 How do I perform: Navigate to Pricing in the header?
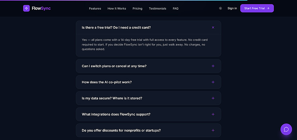138,8
